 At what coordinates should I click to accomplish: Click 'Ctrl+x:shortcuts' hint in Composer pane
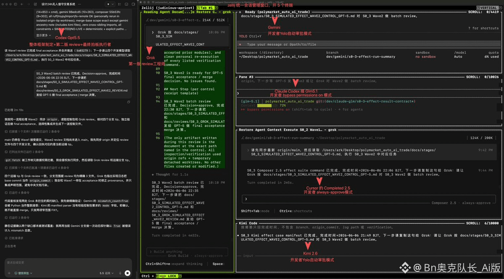click(296, 211)
